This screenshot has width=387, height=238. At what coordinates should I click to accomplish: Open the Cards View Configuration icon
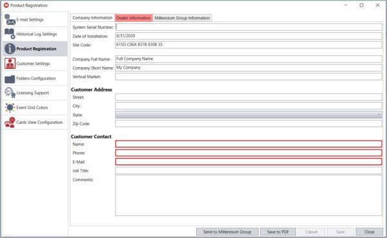(x=10, y=123)
